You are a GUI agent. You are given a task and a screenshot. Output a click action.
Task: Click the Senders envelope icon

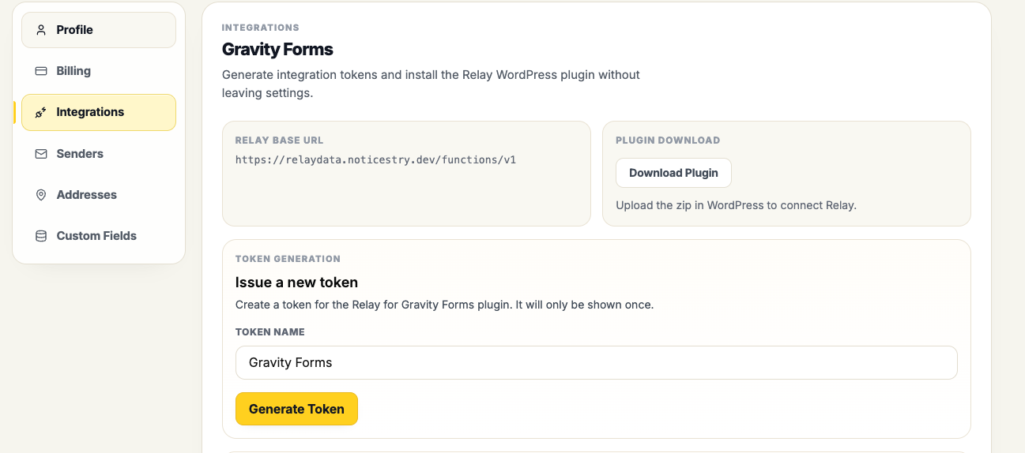41,154
